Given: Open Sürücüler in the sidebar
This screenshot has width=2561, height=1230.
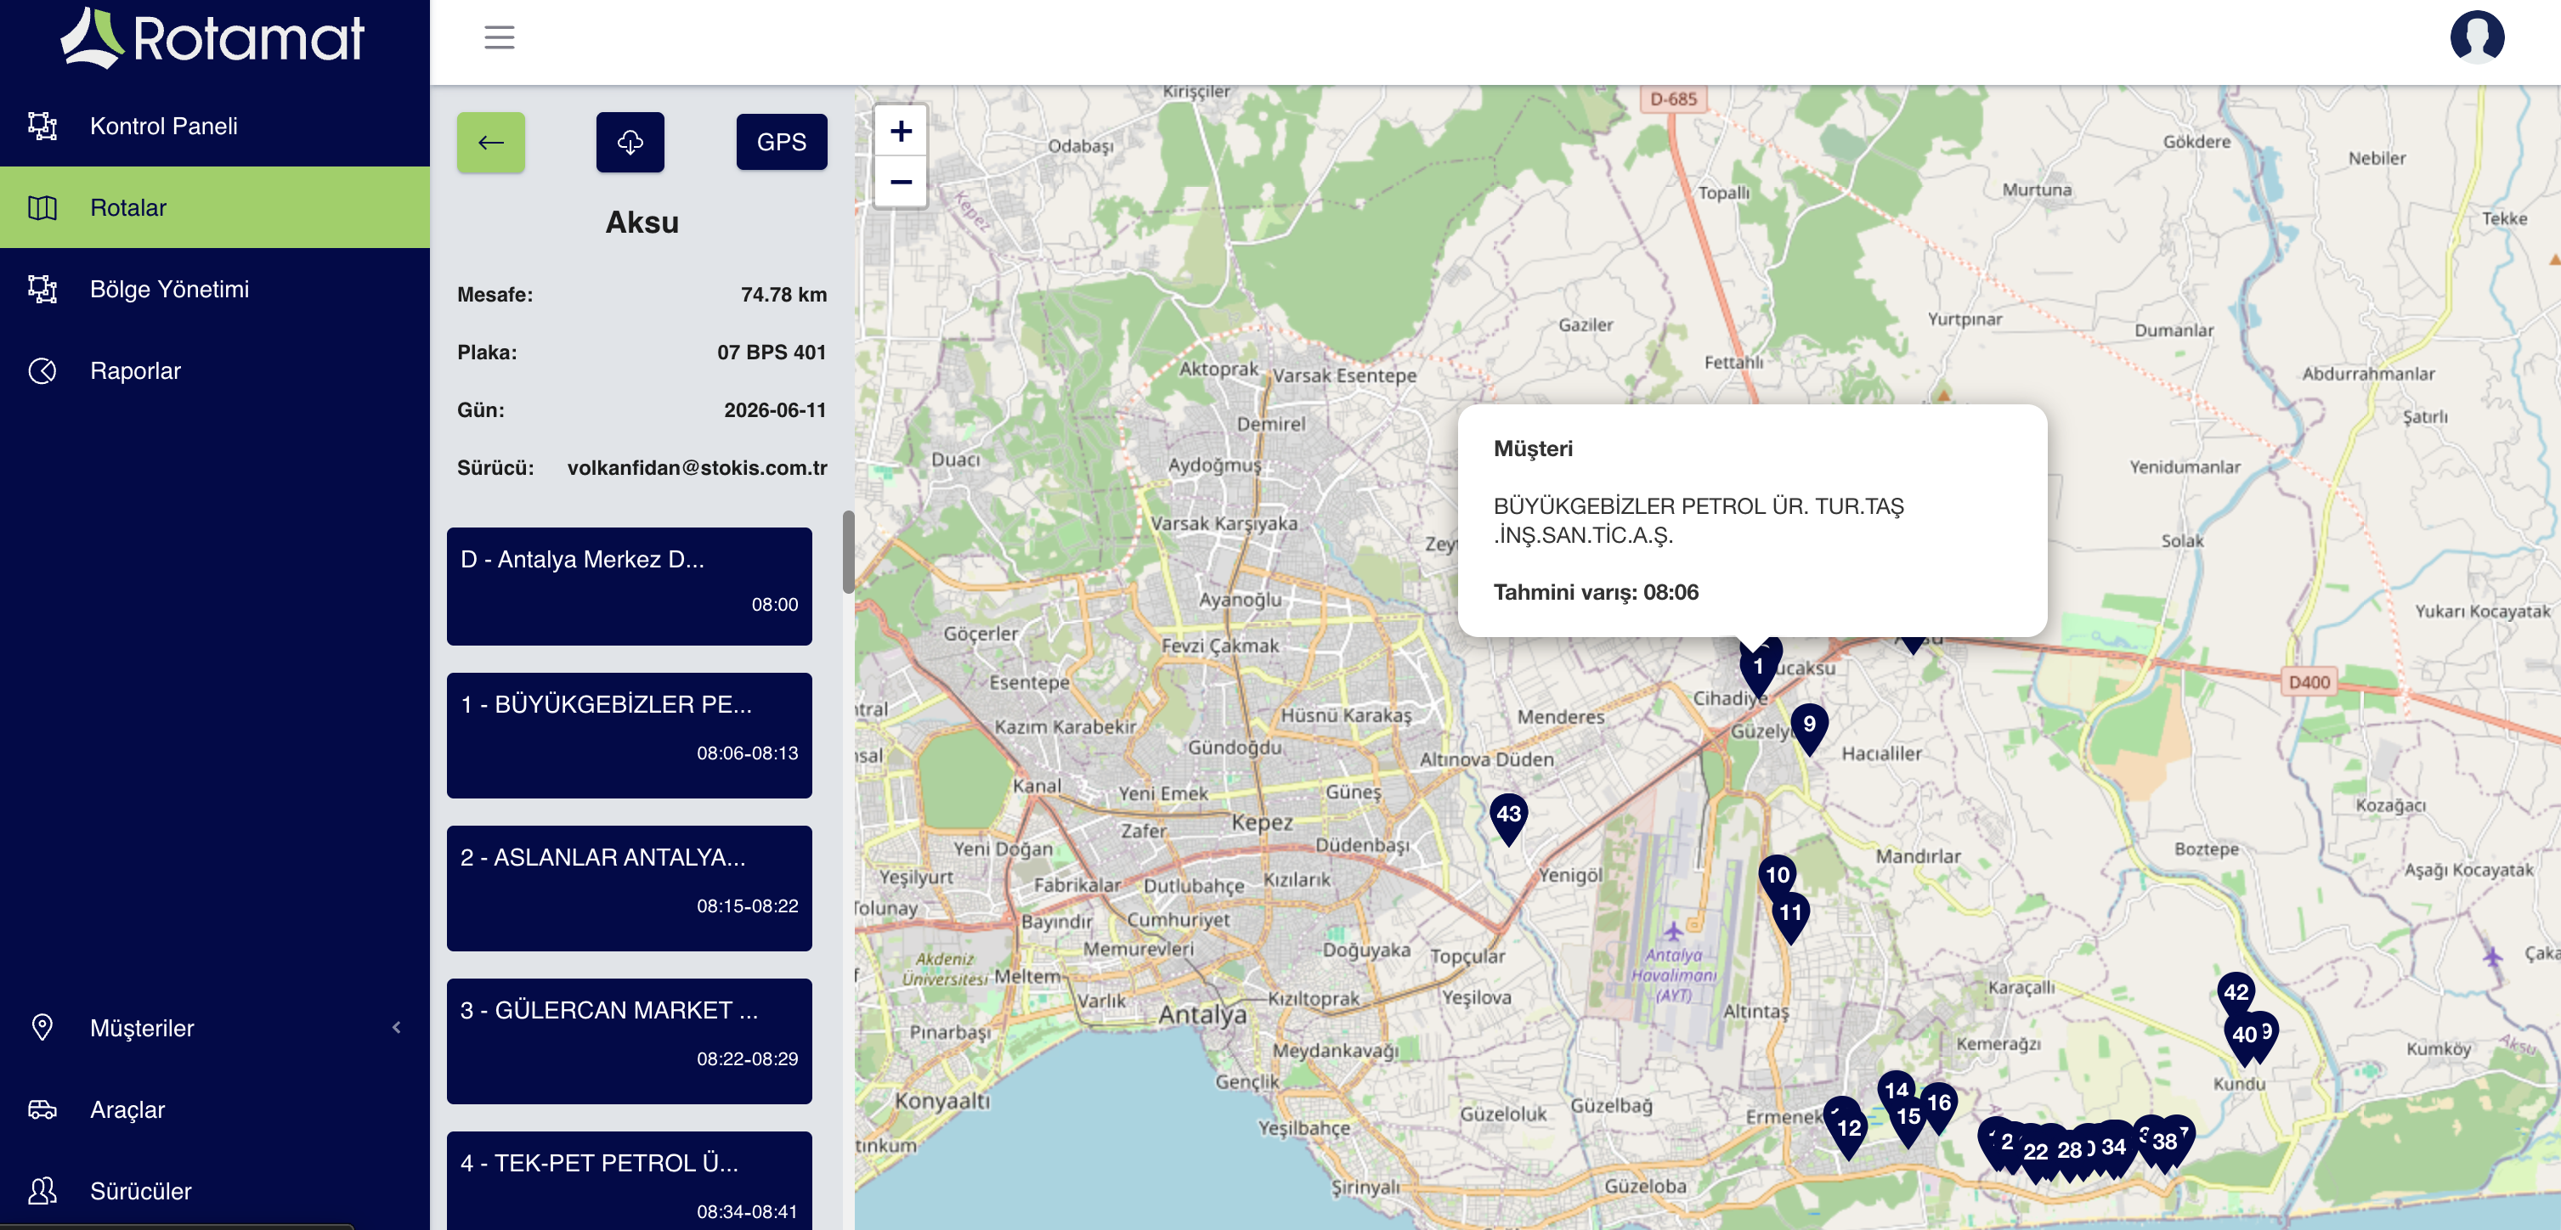Looking at the screenshot, I should tap(215, 1191).
